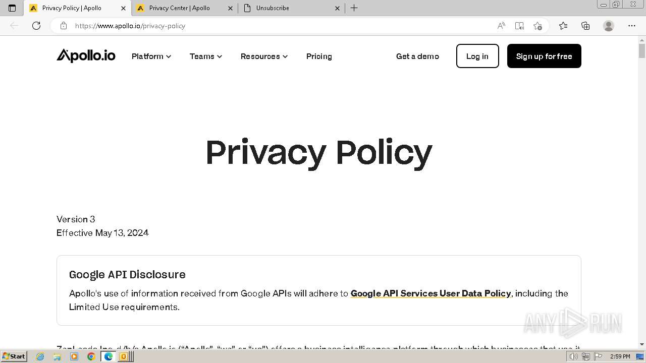Launch Chrome from the taskbar
This screenshot has width=646, height=363.
(91, 356)
